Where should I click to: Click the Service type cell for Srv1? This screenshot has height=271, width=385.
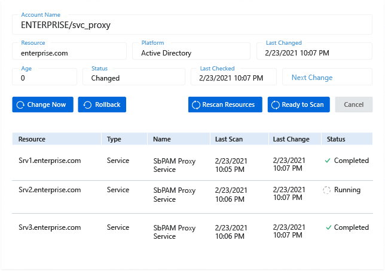click(118, 161)
